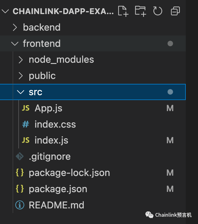Refresh the file explorer
Screen dimensions: 198x224
click(x=158, y=11)
